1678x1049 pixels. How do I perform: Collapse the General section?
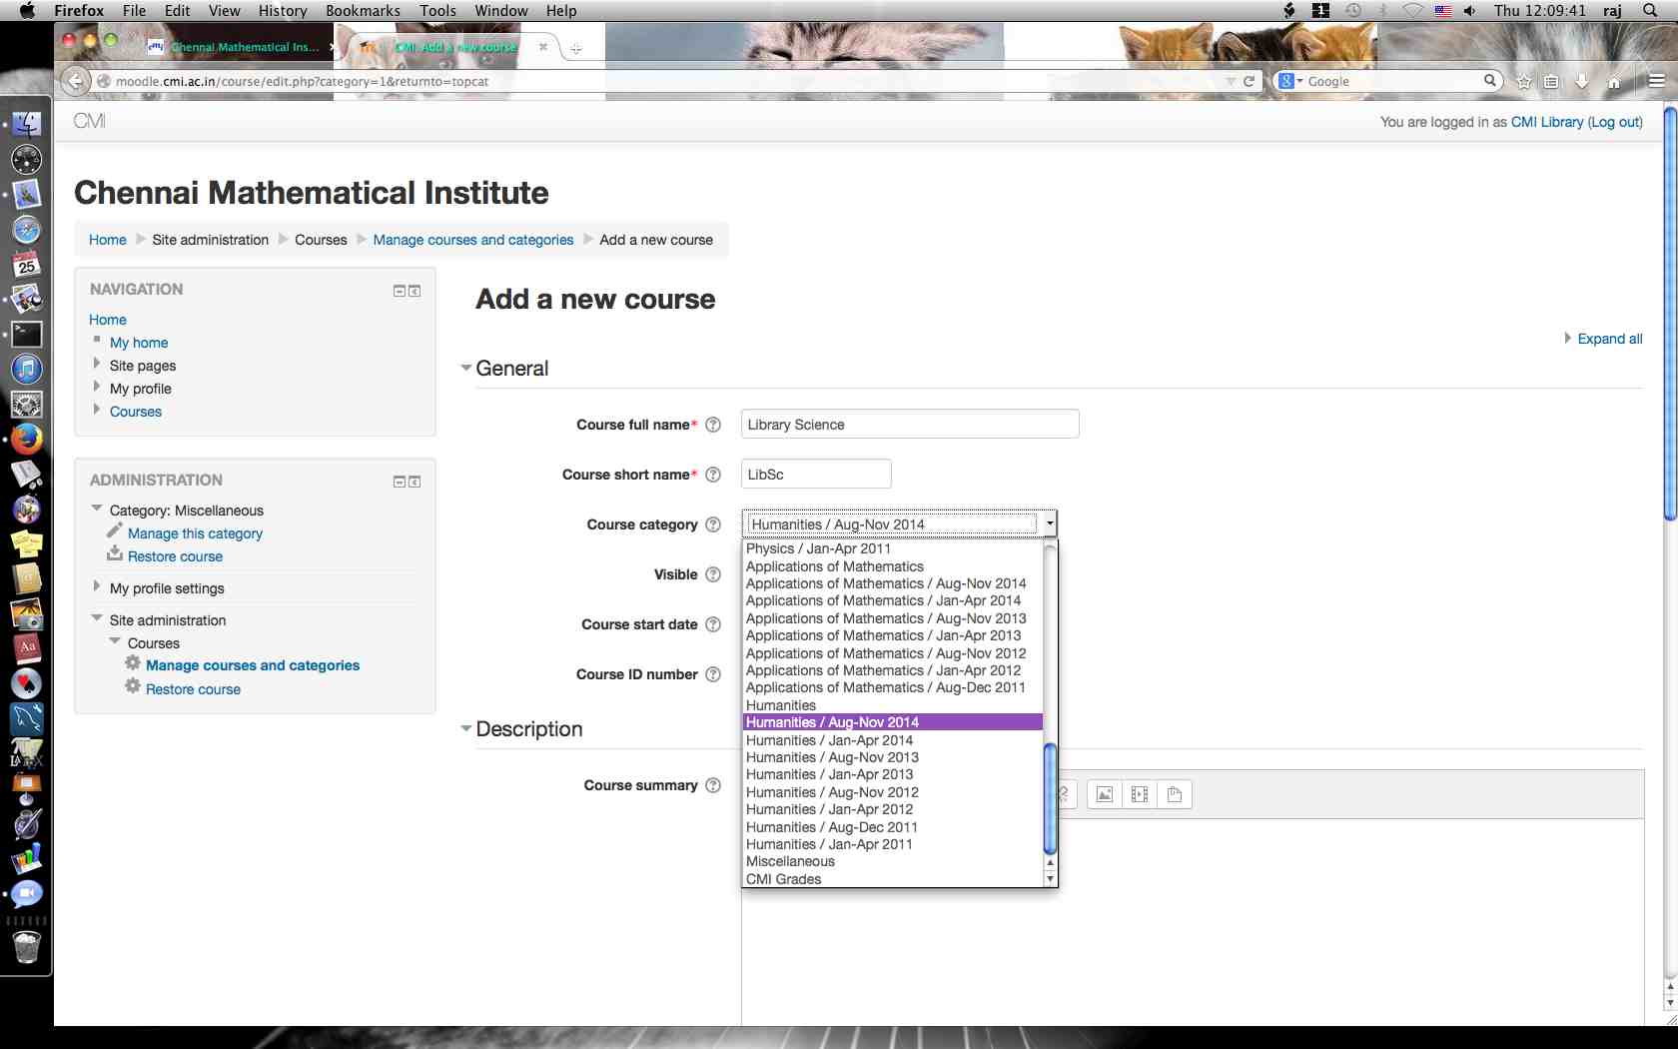[x=466, y=368]
